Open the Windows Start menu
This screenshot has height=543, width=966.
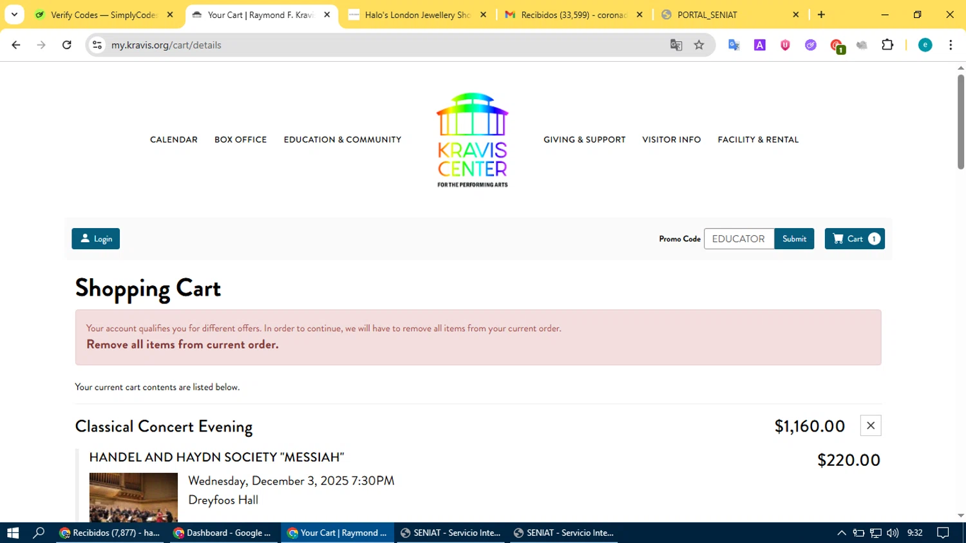13,533
